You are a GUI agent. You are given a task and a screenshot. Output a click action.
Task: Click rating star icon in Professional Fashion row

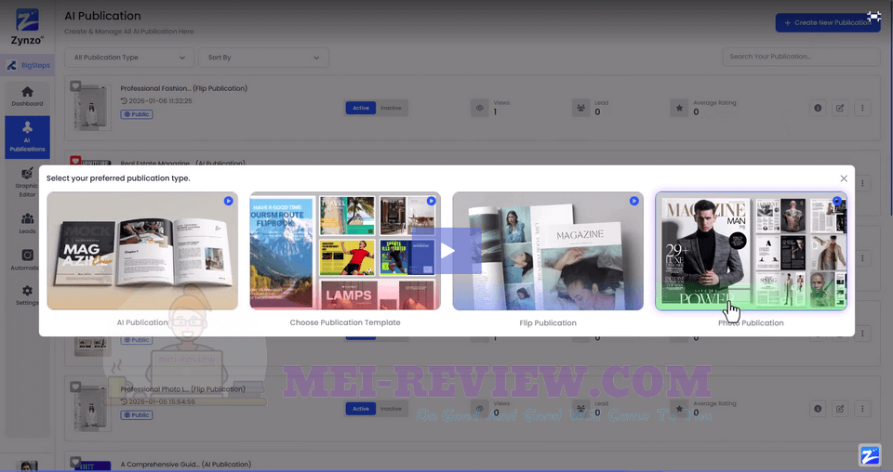[x=679, y=108]
